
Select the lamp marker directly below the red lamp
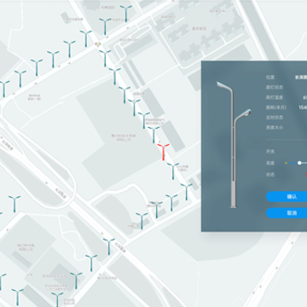(x=173, y=171)
